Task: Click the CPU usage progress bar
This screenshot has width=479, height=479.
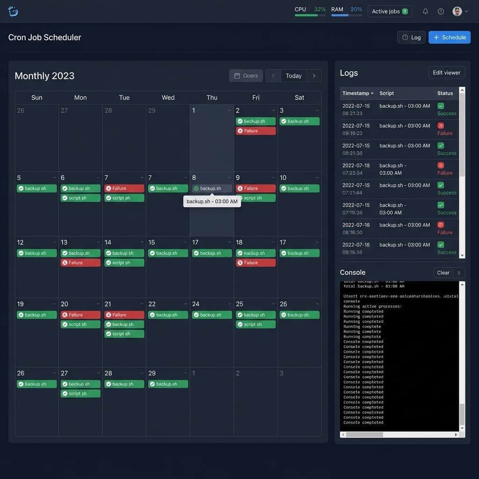Action: tap(310, 15)
